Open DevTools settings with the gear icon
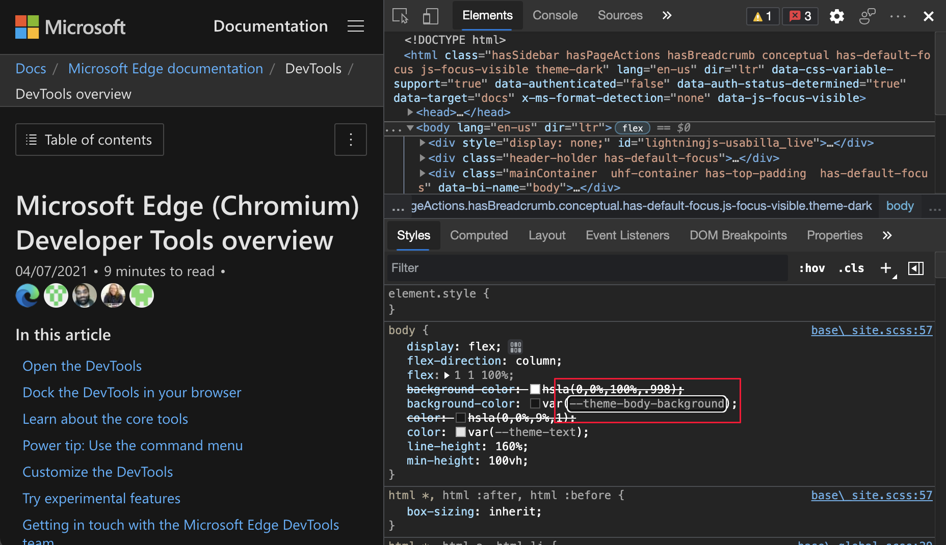This screenshot has height=545, width=946. click(x=836, y=16)
